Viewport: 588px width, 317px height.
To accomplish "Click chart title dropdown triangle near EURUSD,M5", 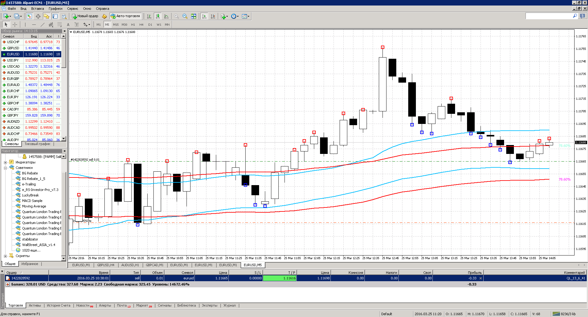I will click(71, 32).
